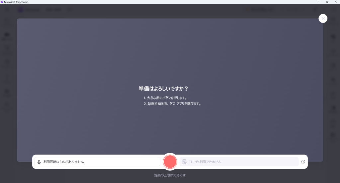Open the info icon beside the coach field
340x183 pixels.
point(303,162)
